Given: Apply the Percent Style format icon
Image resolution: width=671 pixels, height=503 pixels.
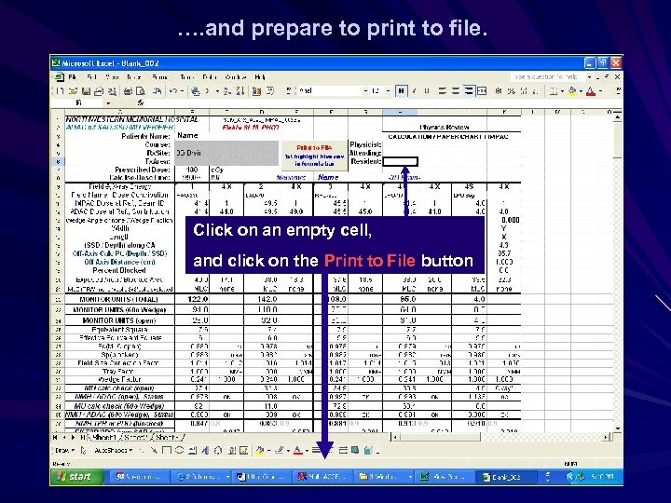Looking at the screenshot, I should [x=511, y=90].
